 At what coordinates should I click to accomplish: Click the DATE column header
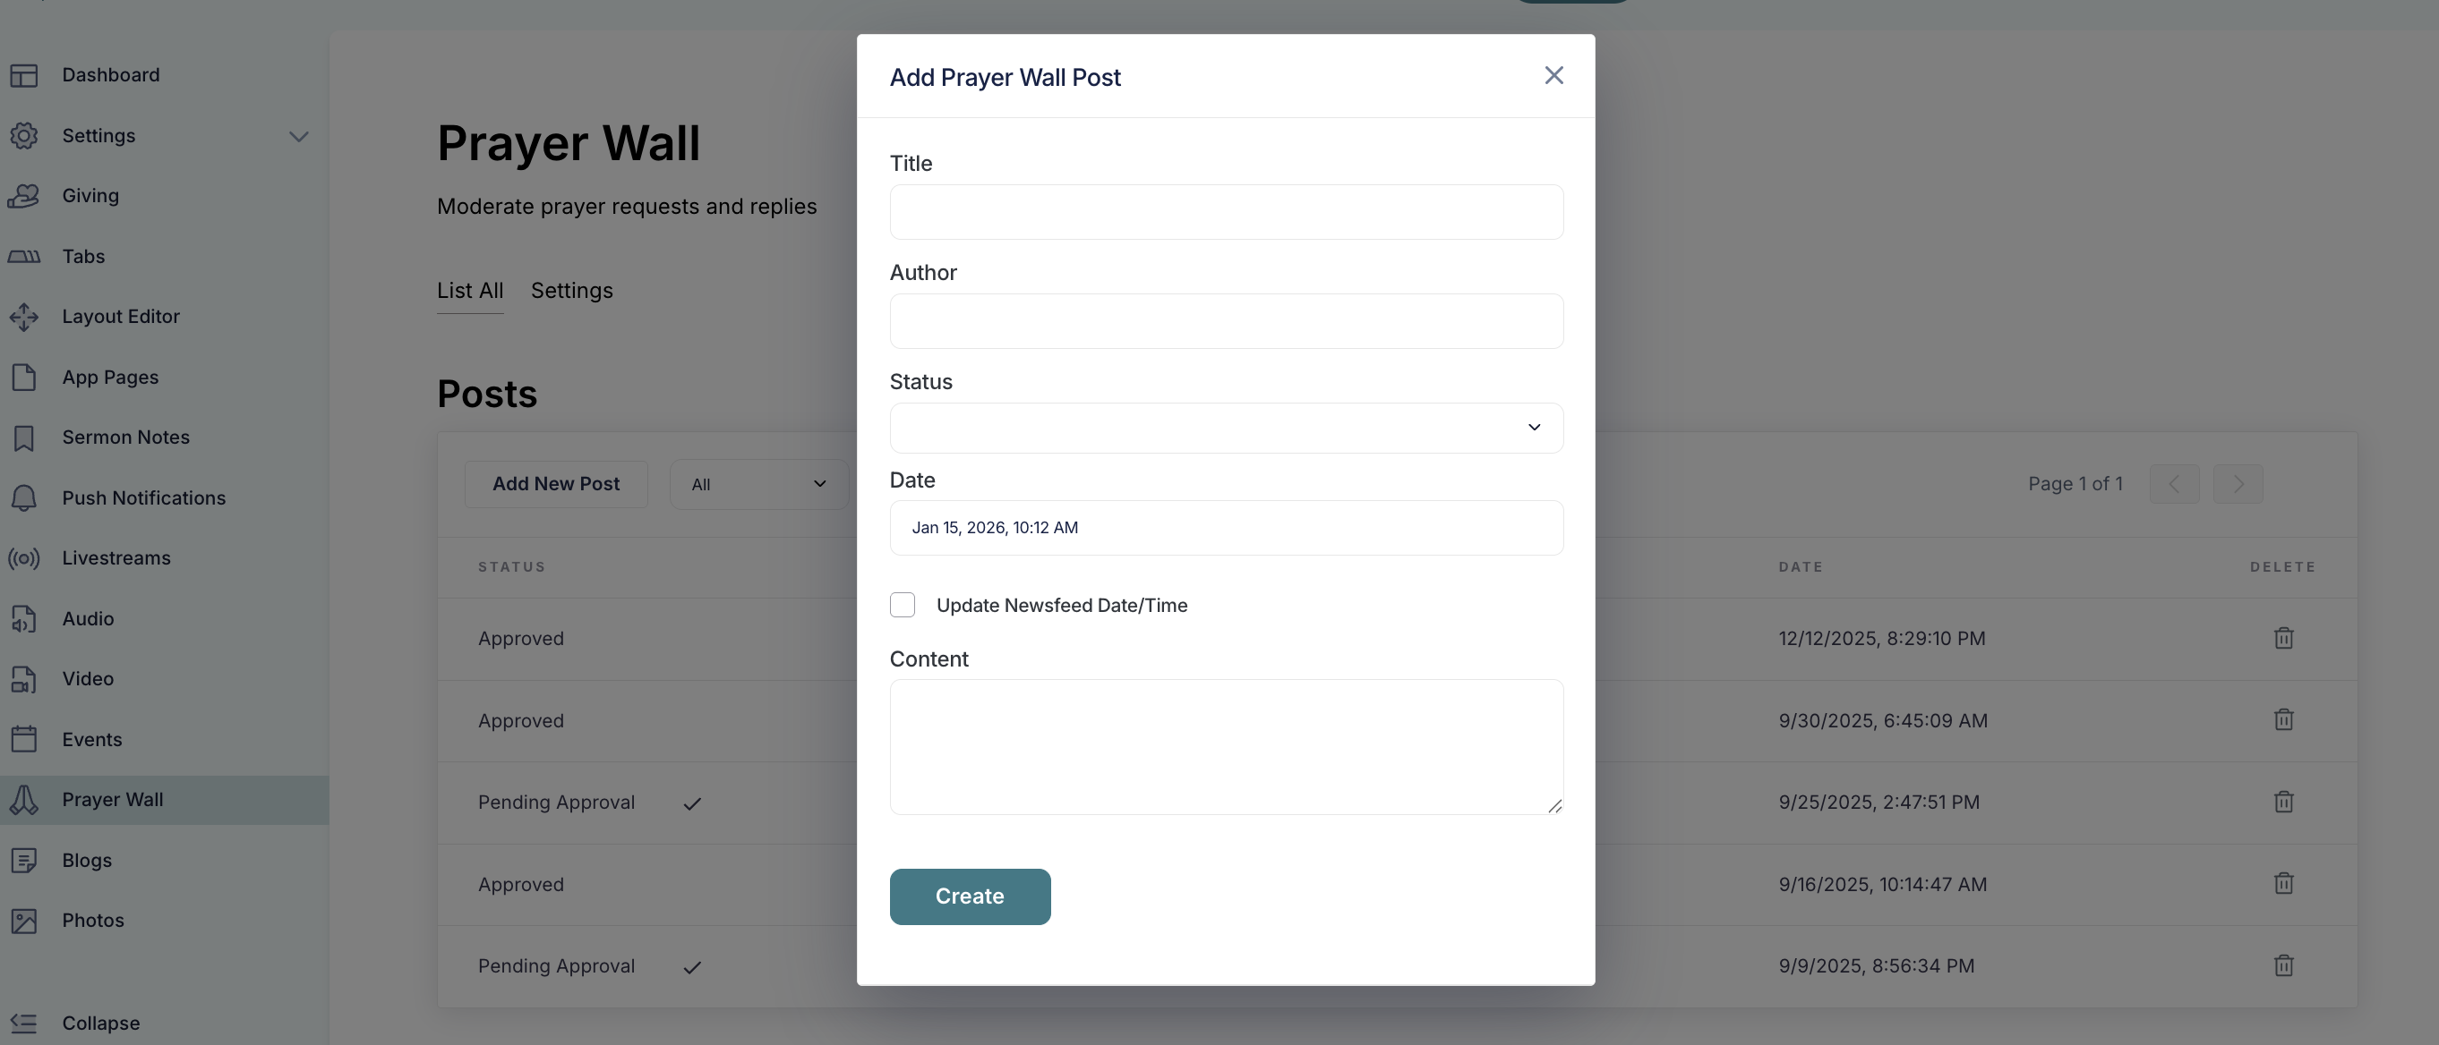(x=1801, y=567)
